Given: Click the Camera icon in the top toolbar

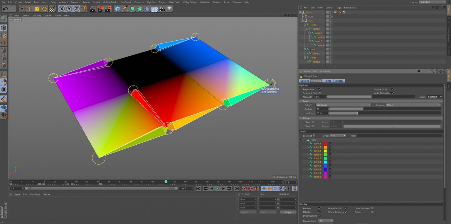Looking at the screenshot, I should (x=161, y=9).
